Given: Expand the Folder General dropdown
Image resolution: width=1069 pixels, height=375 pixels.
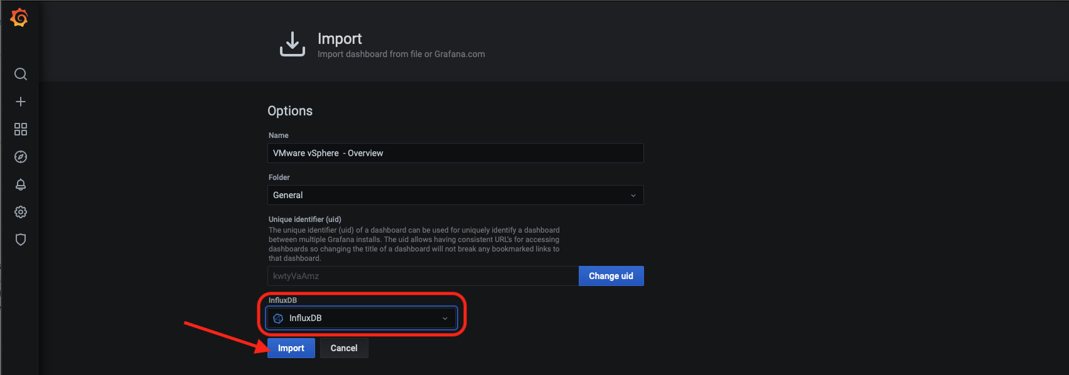Looking at the screenshot, I should click(x=456, y=195).
